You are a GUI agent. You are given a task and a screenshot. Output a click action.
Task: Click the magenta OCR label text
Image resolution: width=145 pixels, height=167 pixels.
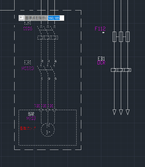tap(101, 63)
